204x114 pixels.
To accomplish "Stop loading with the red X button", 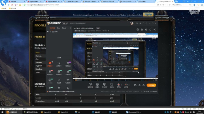I will (12, 5).
